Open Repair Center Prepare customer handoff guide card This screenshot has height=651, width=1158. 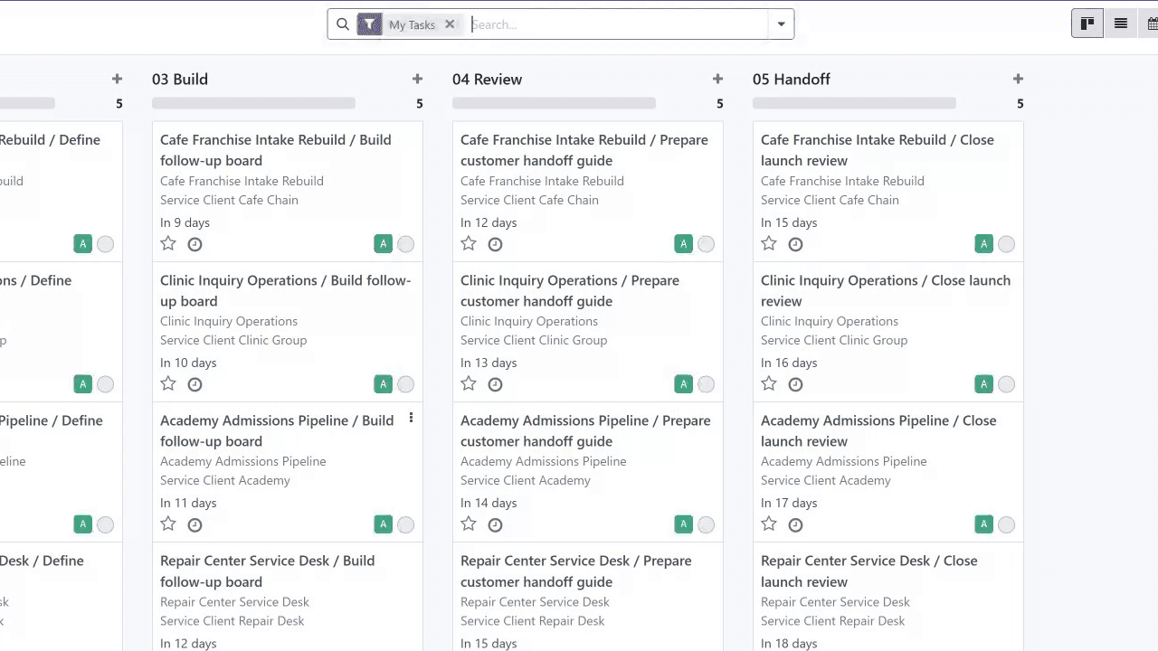575,571
